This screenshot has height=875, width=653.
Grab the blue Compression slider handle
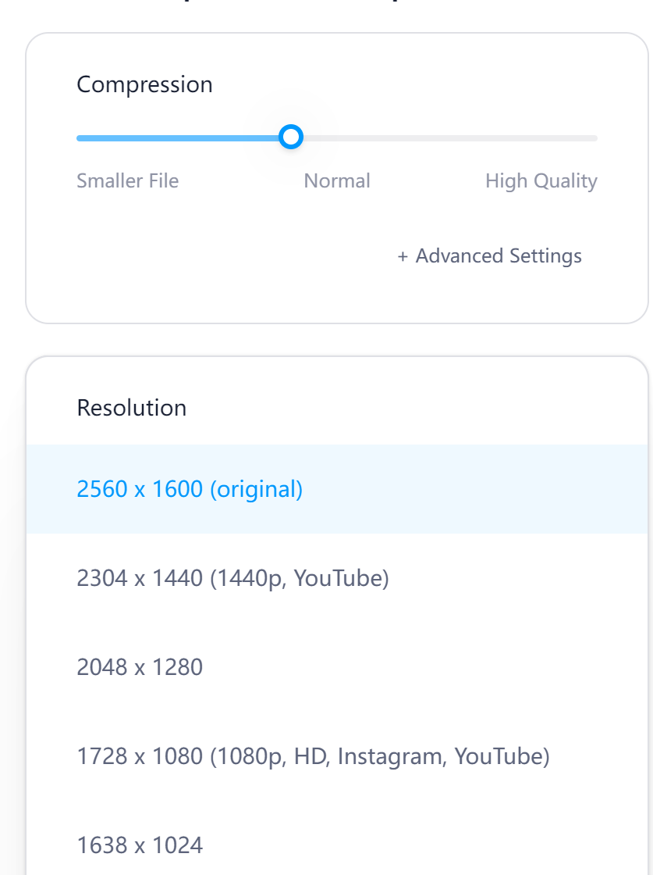(x=291, y=137)
